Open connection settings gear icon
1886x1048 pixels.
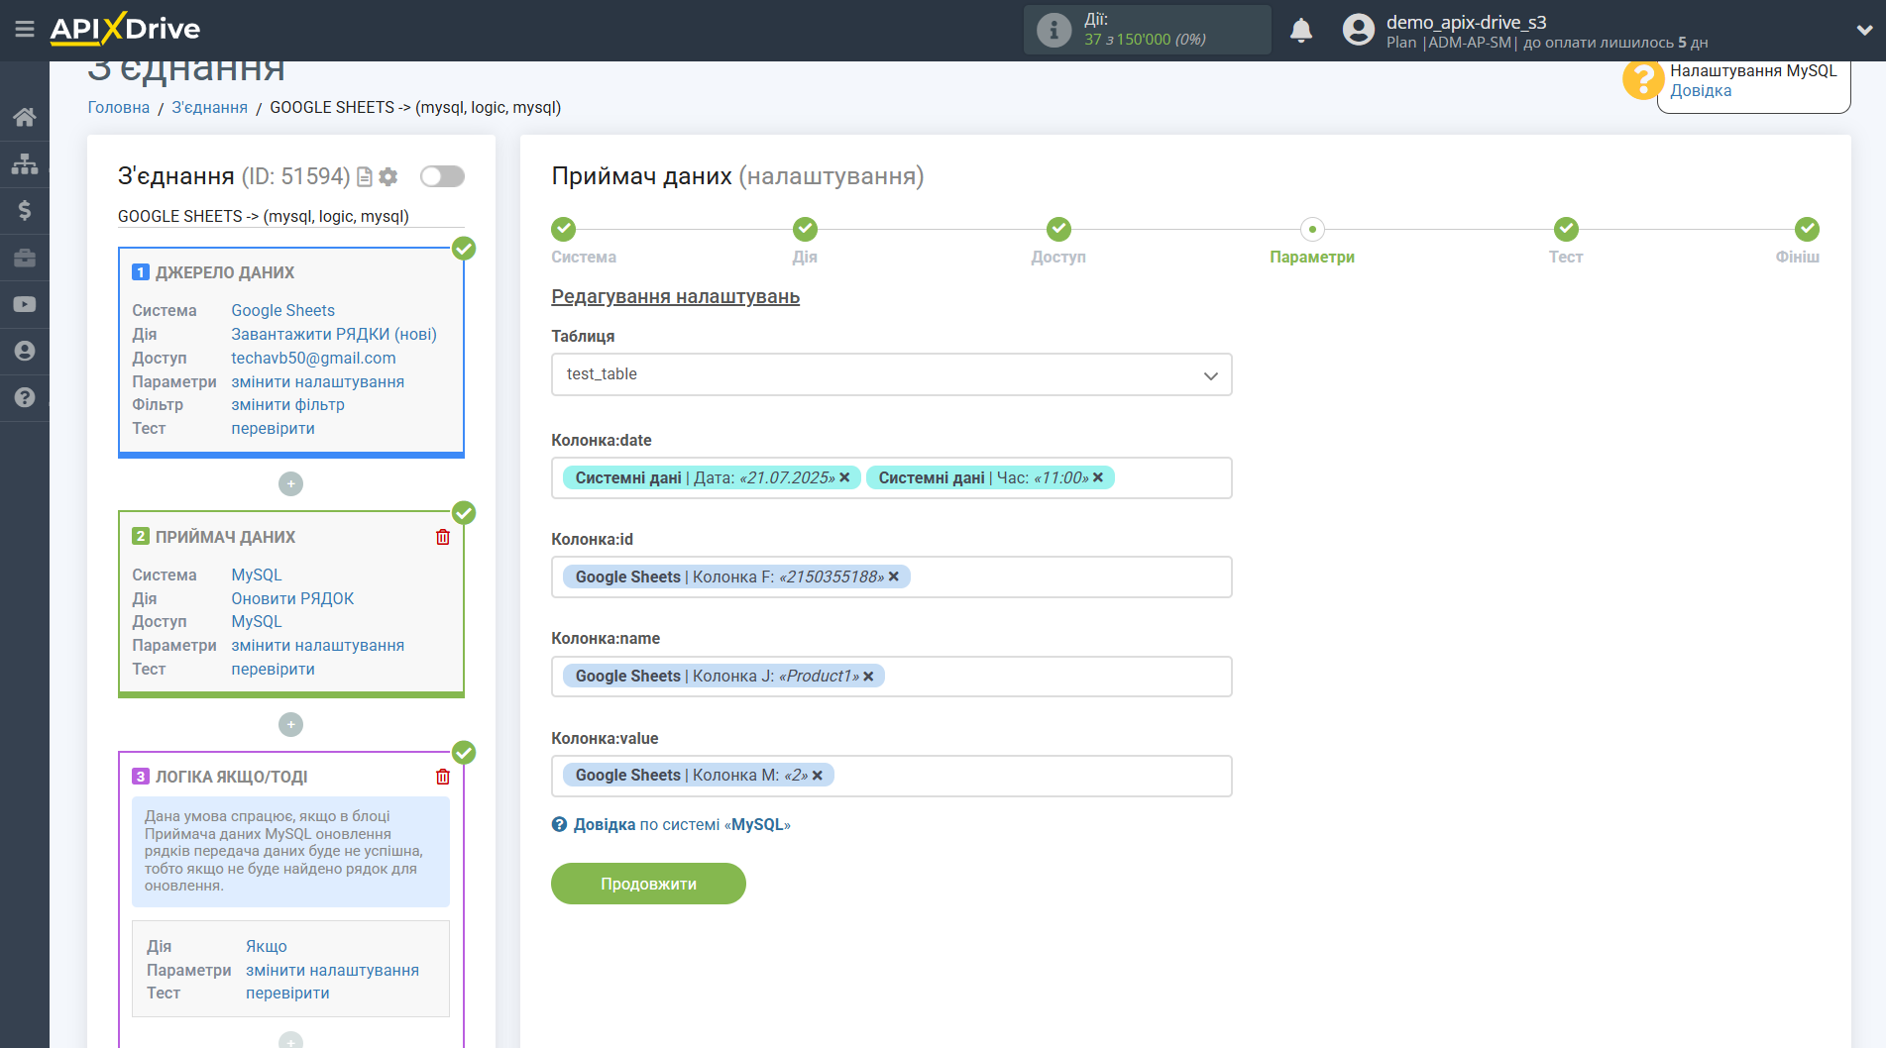tap(388, 177)
